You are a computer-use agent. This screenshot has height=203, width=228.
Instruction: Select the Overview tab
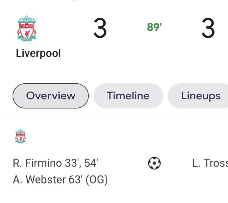pyautogui.click(x=51, y=96)
